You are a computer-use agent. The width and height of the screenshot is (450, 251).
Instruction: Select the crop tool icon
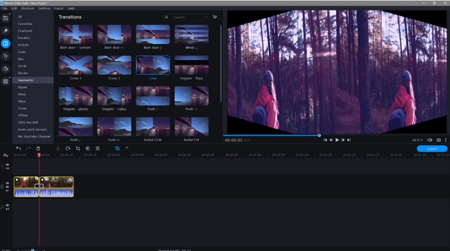[x=78, y=148]
